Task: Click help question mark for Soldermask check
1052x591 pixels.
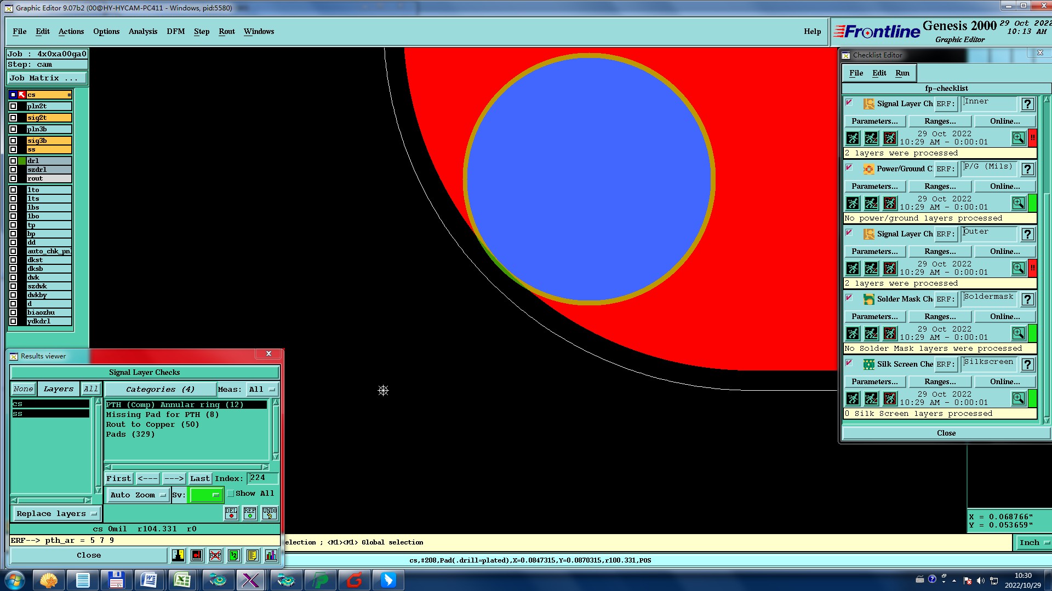Action: click(x=1027, y=299)
